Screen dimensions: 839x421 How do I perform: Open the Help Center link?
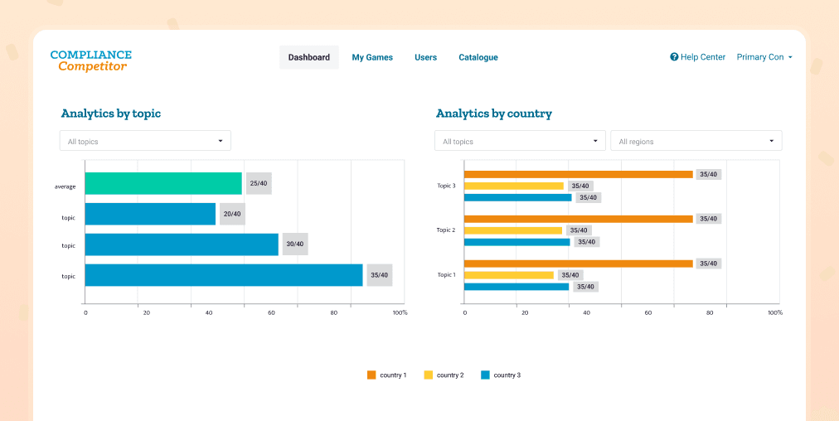coord(702,57)
